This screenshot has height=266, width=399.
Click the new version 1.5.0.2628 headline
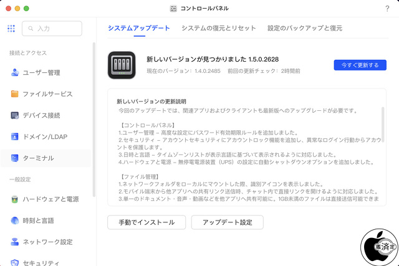(x=213, y=59)
